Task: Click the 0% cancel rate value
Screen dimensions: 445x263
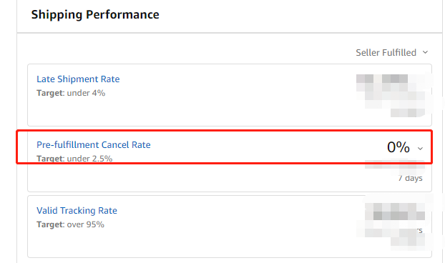Action: (x=398, y=147)
